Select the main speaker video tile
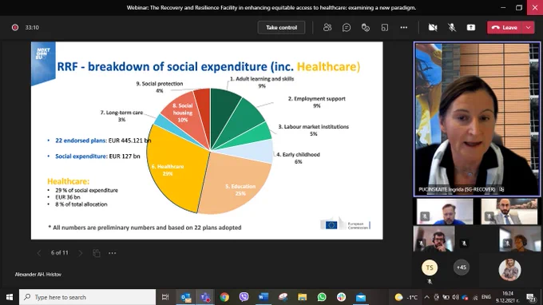The width and height of the screenshot is (543, 305). click(477, 119)
